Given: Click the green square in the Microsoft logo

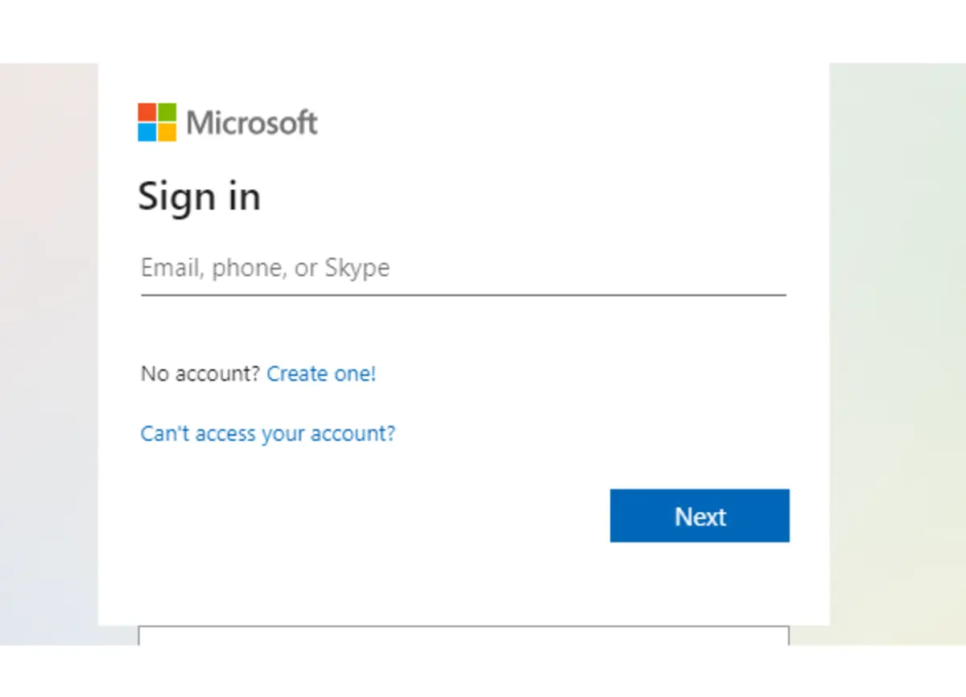Looking at the screenshot, I should click(167, 112).
